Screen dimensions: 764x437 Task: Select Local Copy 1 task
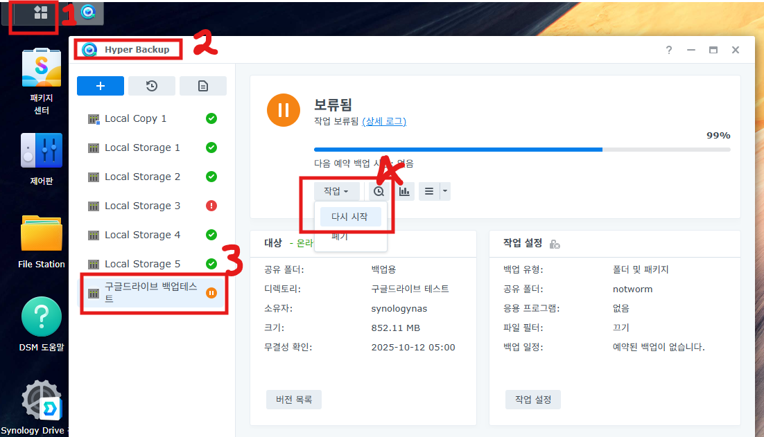[x=152, y=118]
